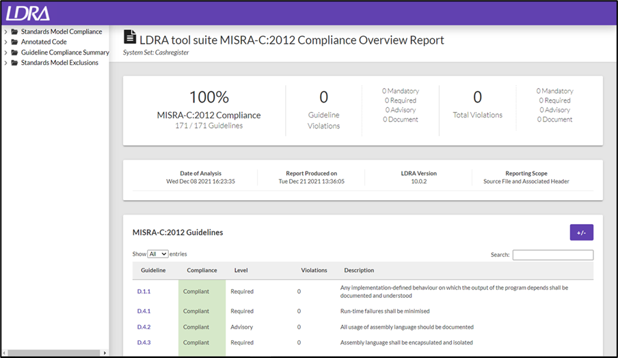This screenshot has width=618, height=358.
Task: Open guideline D.4.1 link
Action: (144, 311)
